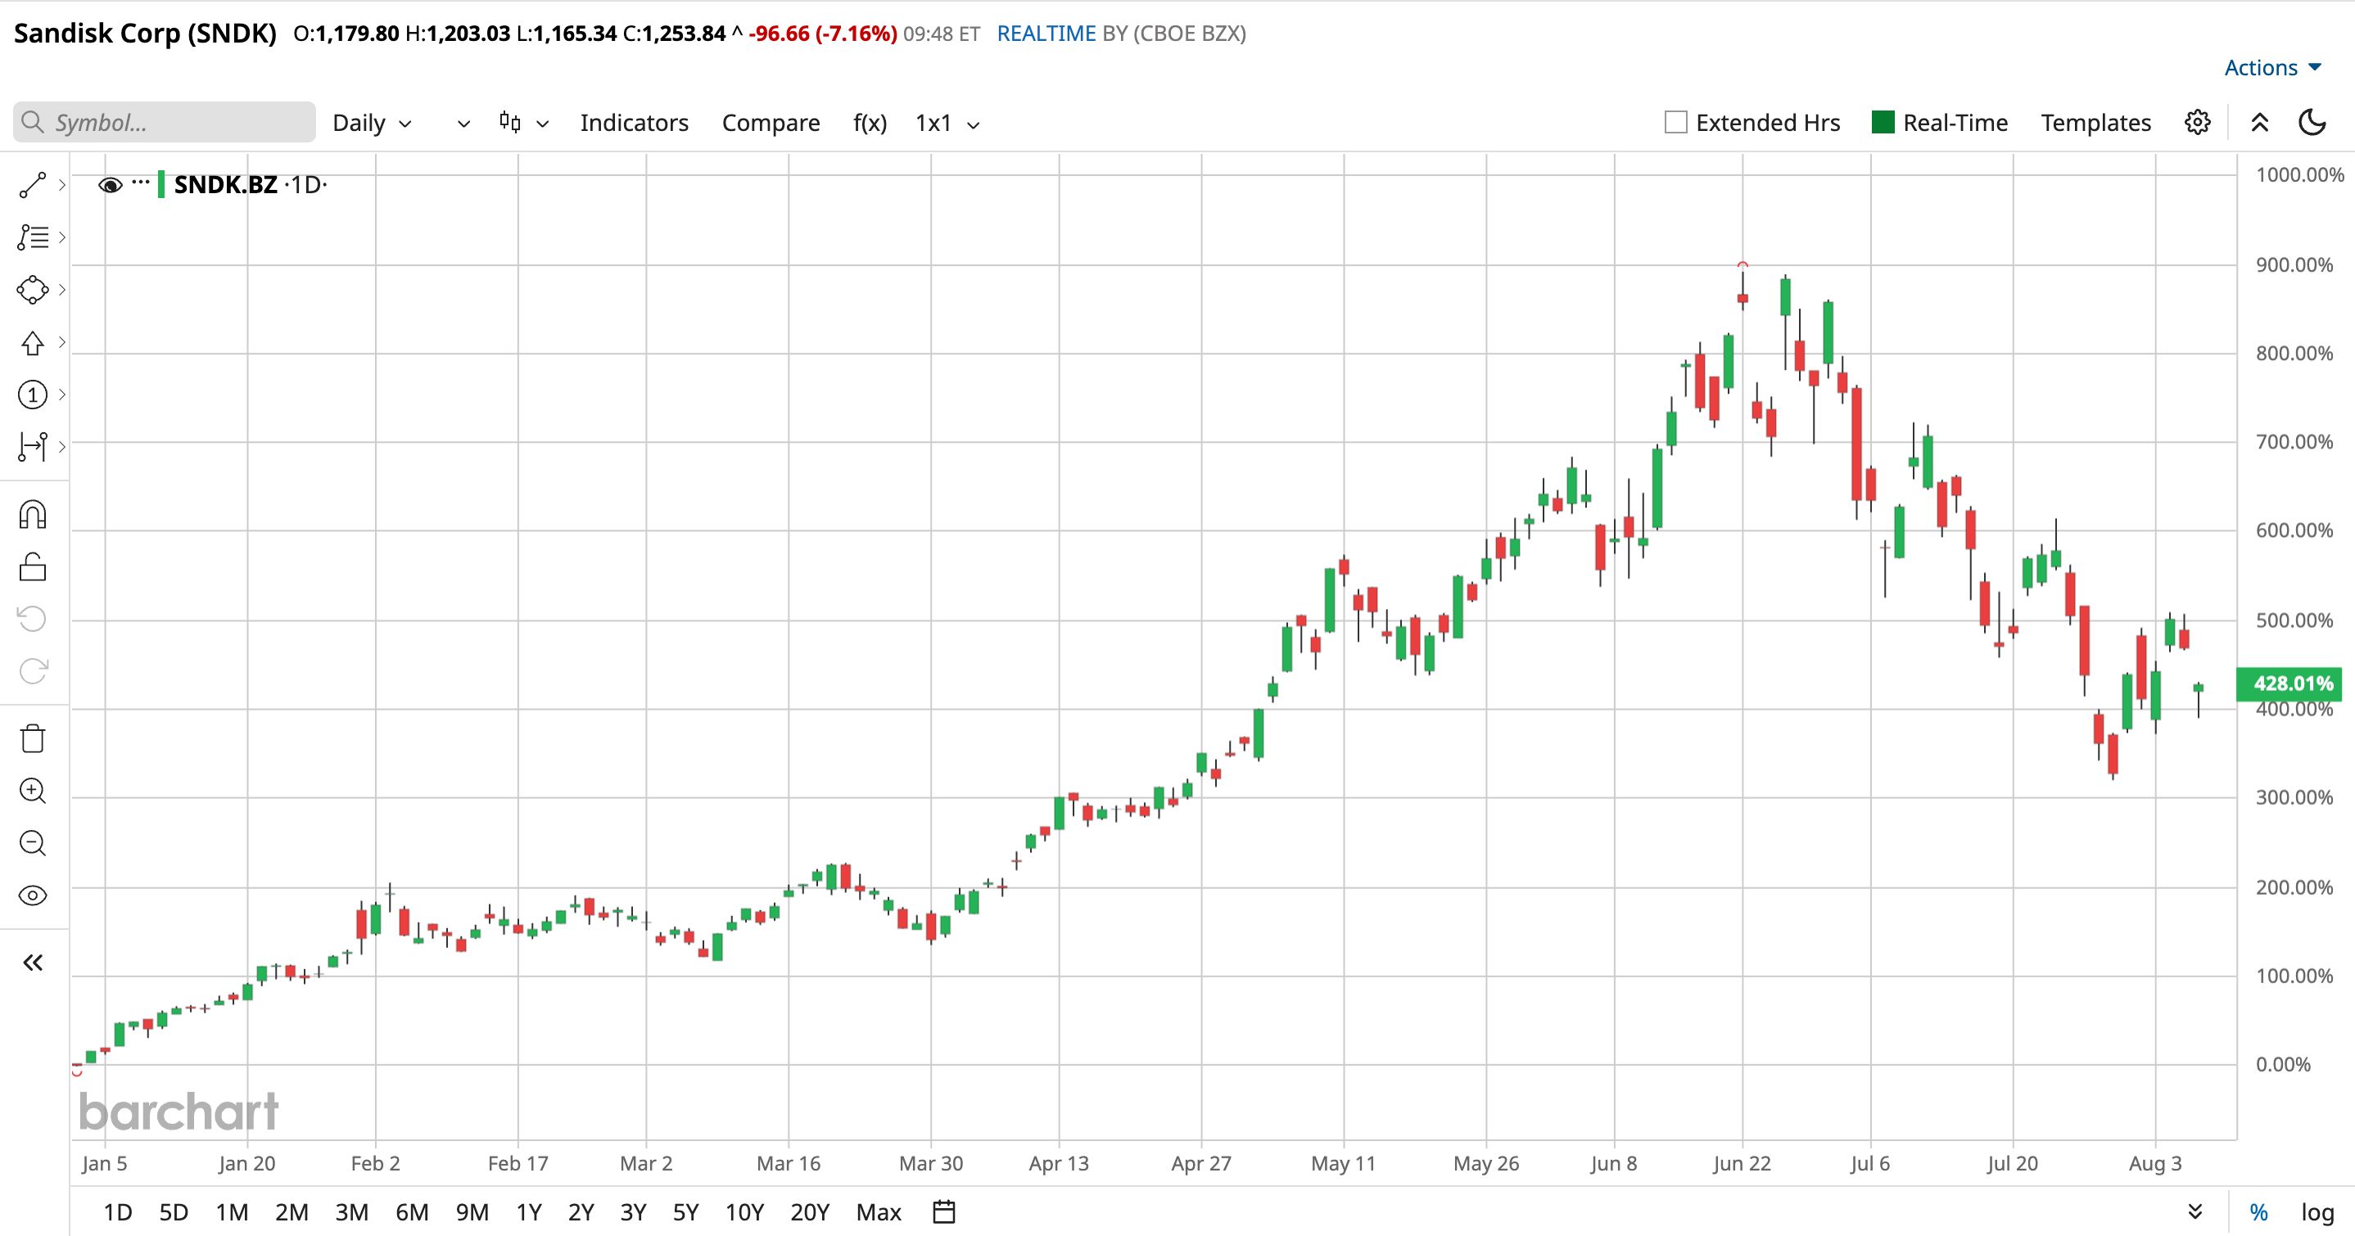Set chart range to 1M

pos(233,1212)
